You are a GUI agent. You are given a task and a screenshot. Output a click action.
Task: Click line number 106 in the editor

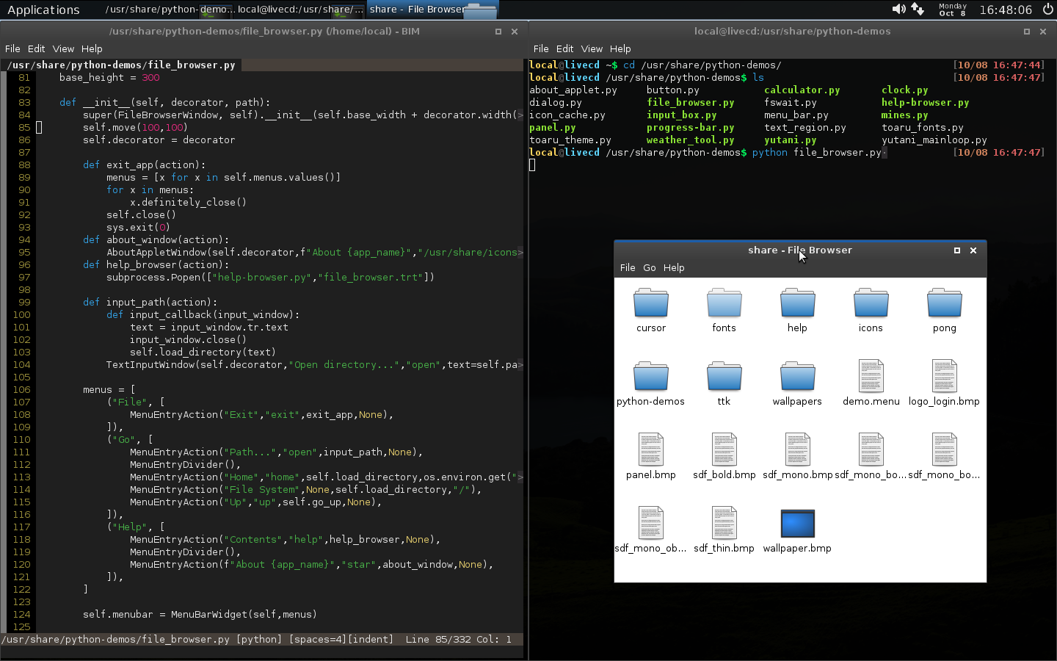pyautogui.click(x=22, y=389)
